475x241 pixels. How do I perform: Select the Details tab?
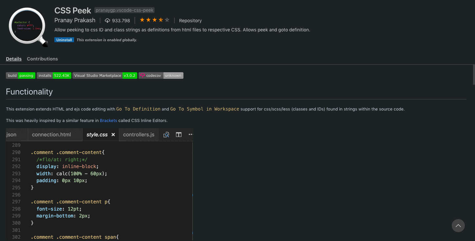click(13, 59)
